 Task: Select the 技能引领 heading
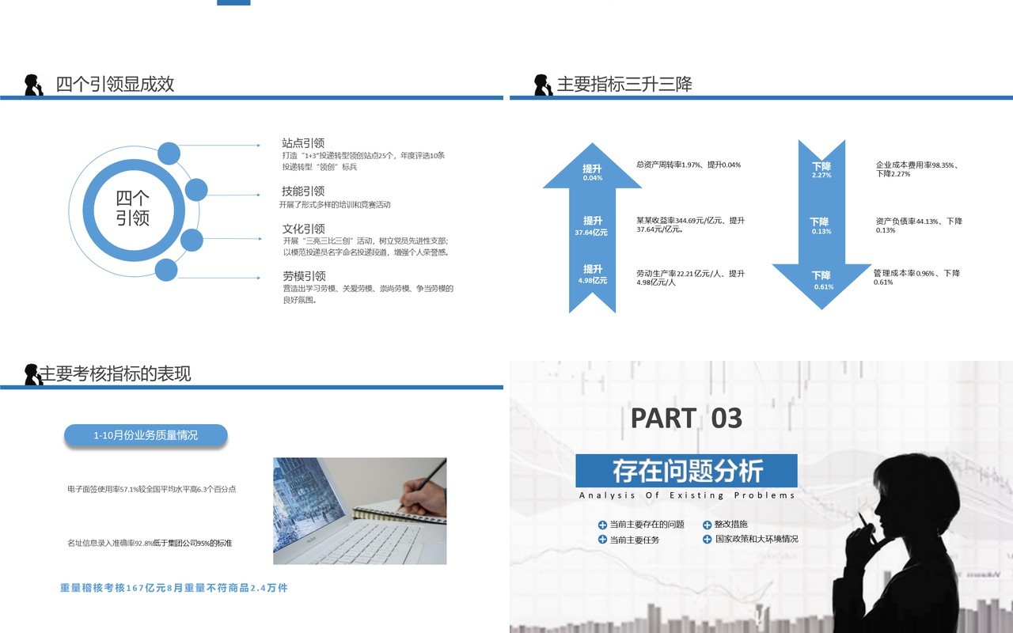point(303,191)
